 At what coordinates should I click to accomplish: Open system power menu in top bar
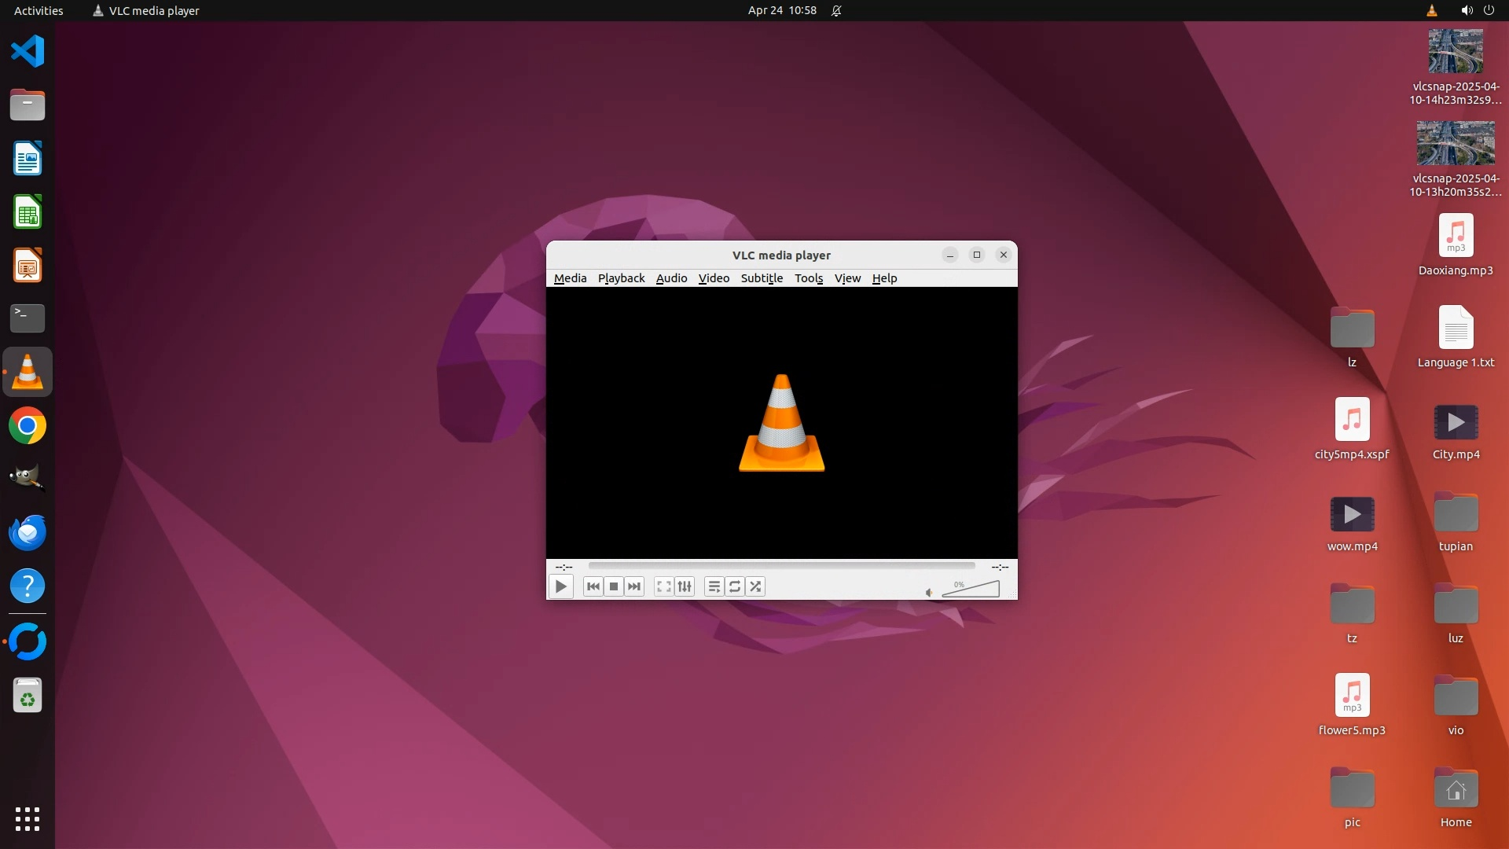1489,10
